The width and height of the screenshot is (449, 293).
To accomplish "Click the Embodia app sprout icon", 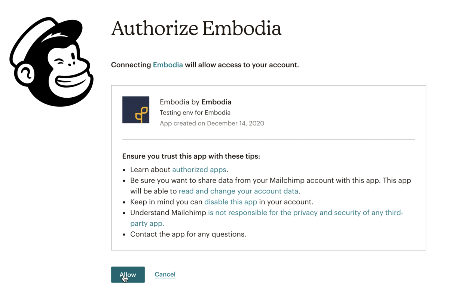I will 136,110.
